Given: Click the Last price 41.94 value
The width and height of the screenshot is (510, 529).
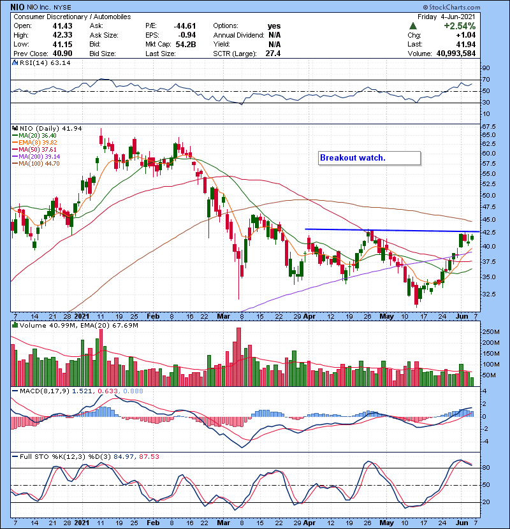Looking at the screenshot, I should tap(466, 44).
